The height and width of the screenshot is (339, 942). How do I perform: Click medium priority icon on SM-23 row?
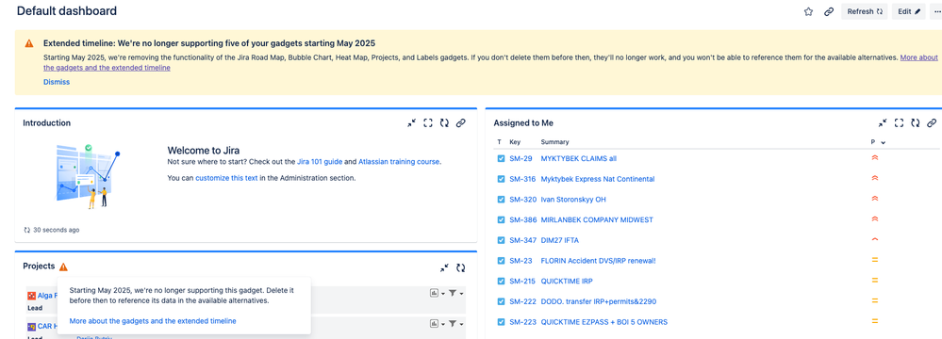click(x=875, y=260)
